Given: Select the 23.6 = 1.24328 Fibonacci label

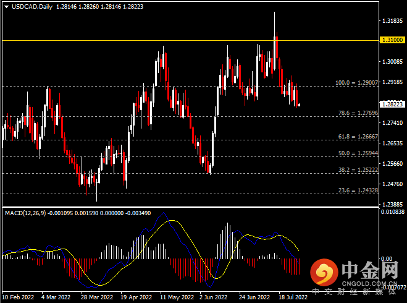Looking at the screenshot, I should click(358, 190).
